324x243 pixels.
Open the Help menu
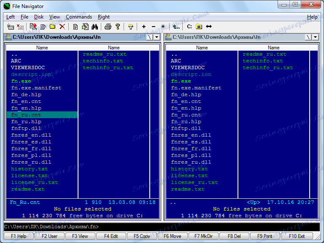pos(312,17)
